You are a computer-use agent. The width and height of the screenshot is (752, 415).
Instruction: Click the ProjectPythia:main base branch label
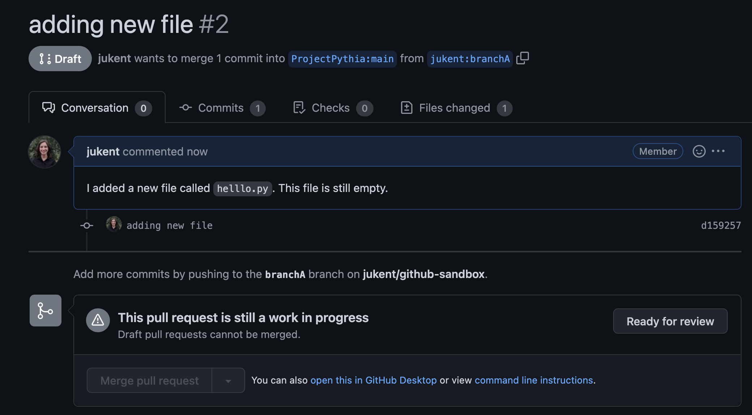point(342,59)
